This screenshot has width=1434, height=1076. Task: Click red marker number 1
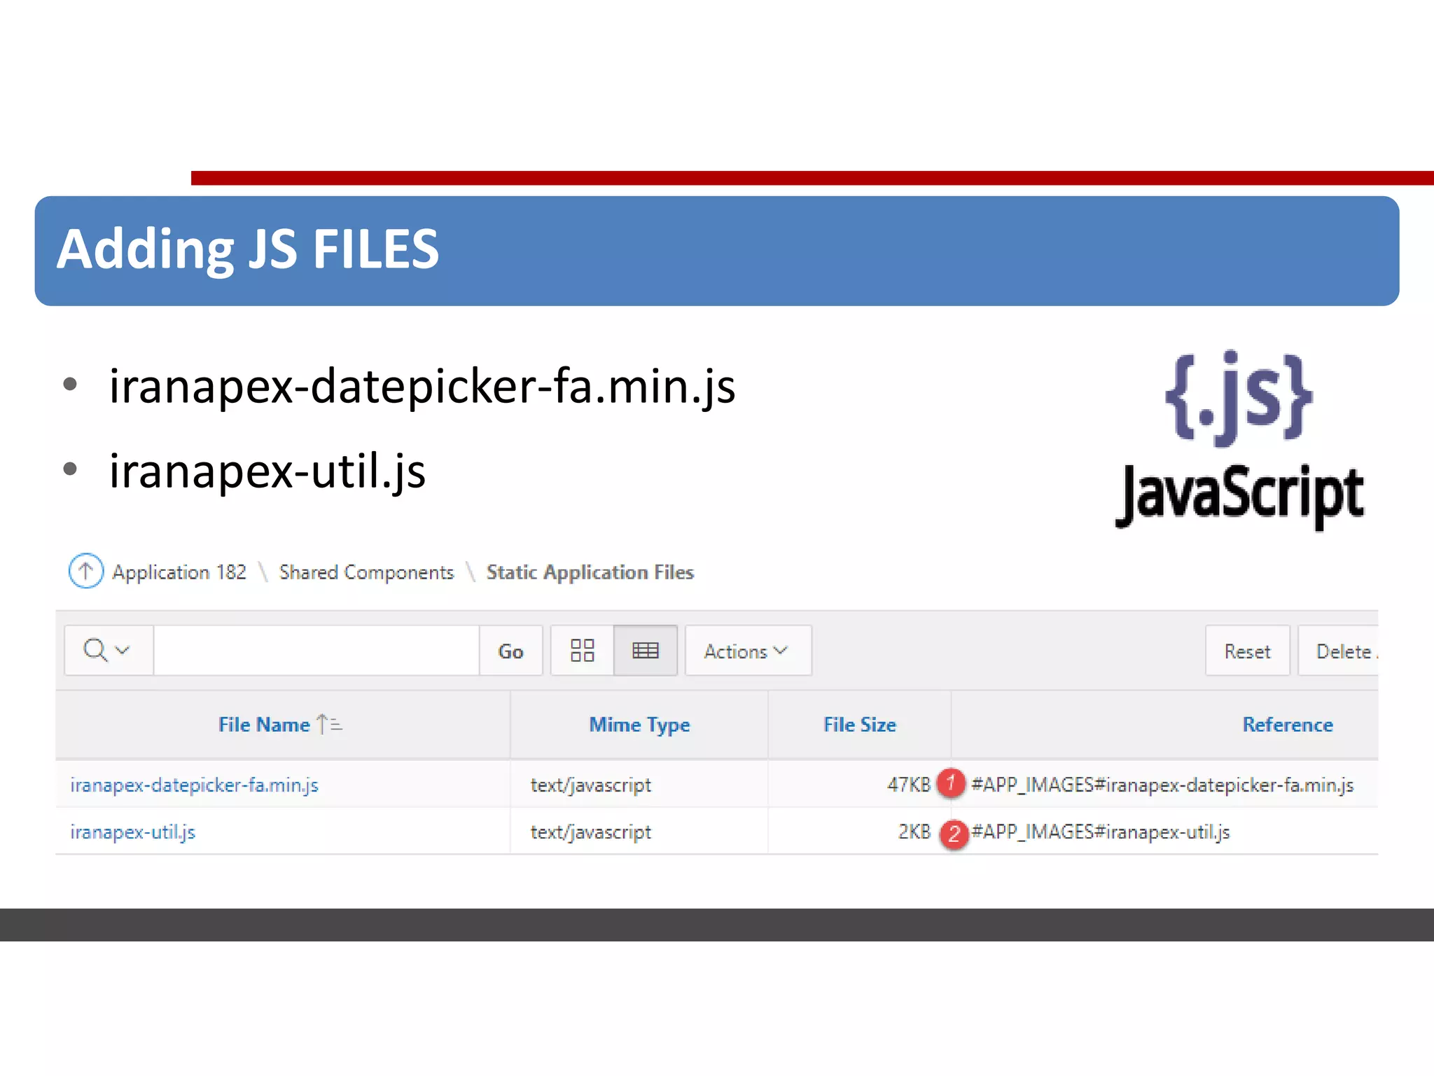(951, 782)
